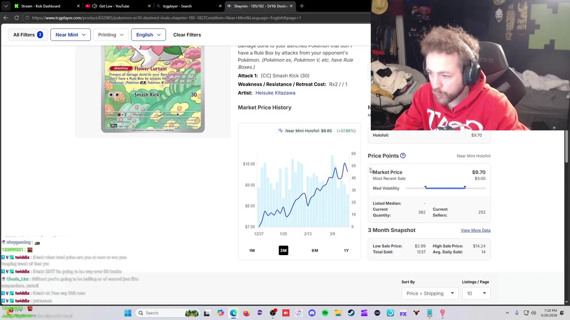Expand the Printing filter dropdown
The width and height of the screenshot is (570, 320).
111,35
